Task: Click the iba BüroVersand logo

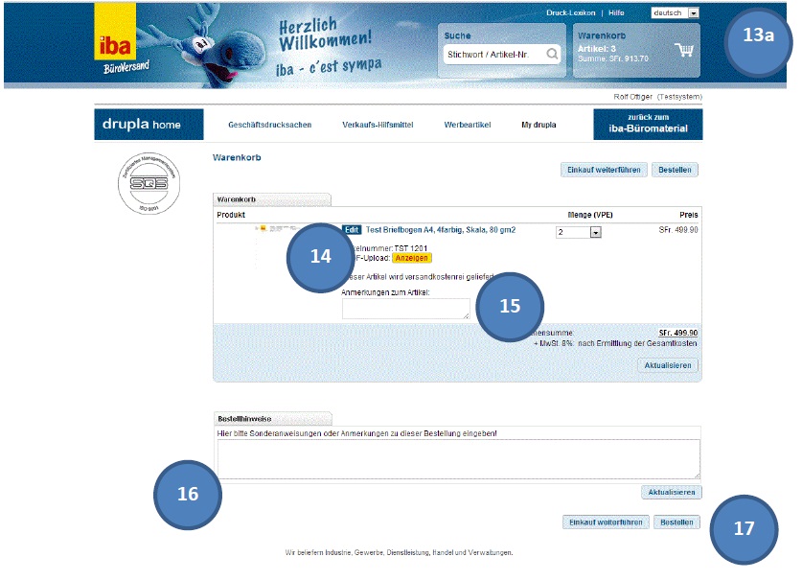Action: coord(116,42)
